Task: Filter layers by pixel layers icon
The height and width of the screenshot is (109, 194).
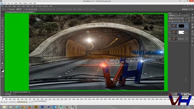Action: coord(177,15)
